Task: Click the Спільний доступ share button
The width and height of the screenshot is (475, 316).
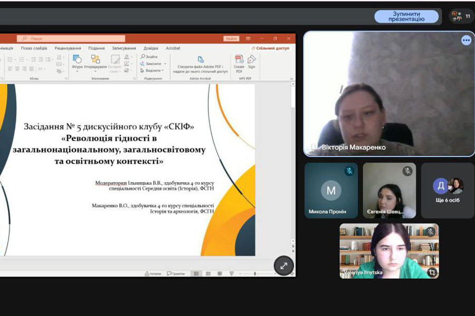Action: [270, 48]
